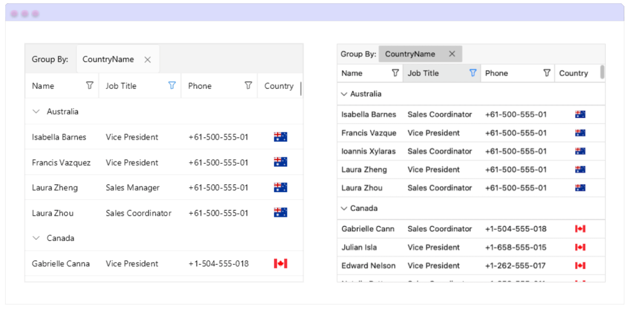Open Job Title filter icon in left grid
Screen dimensions: 628x309
tap(172, 85)
